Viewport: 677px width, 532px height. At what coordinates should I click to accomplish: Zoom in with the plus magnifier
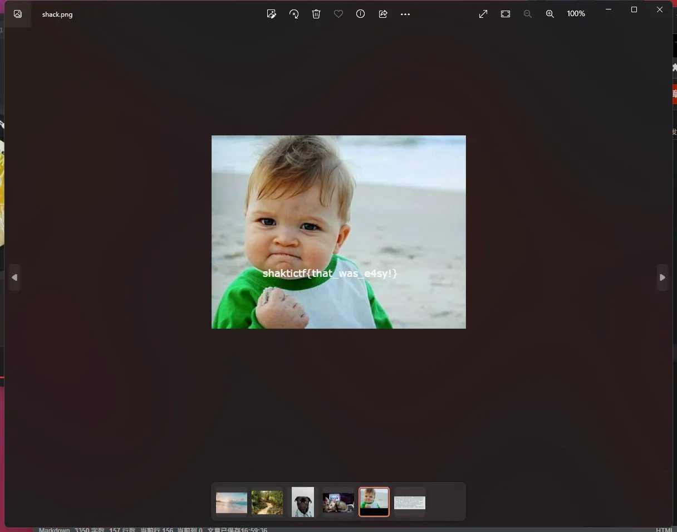point(550,14)
